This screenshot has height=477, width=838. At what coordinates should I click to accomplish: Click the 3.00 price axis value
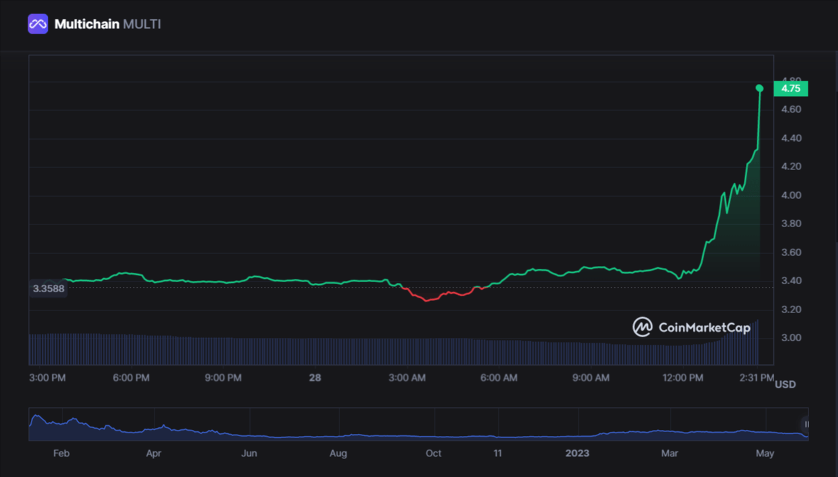pos(792,338)
